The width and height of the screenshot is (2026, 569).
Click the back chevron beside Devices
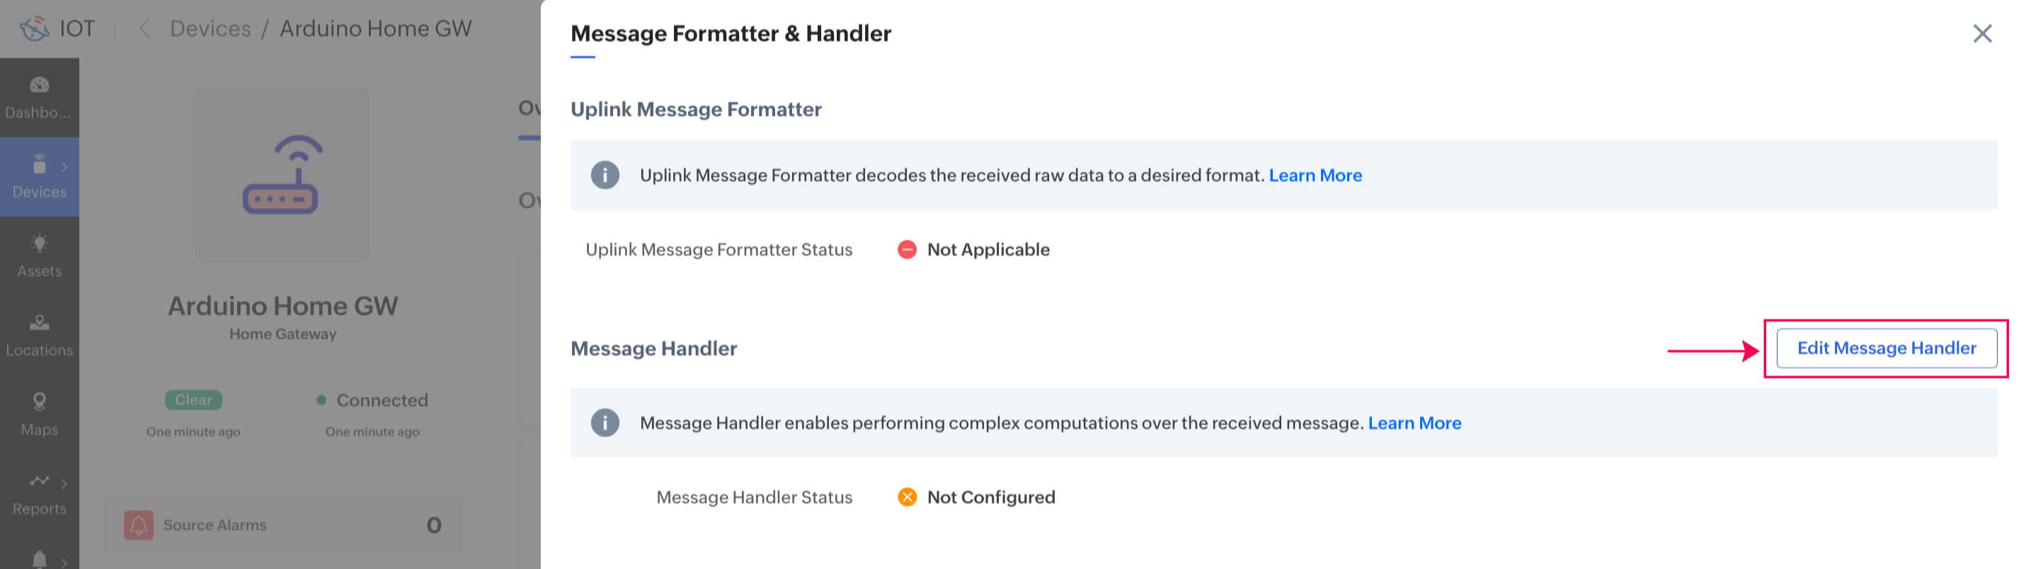[144, 29]
